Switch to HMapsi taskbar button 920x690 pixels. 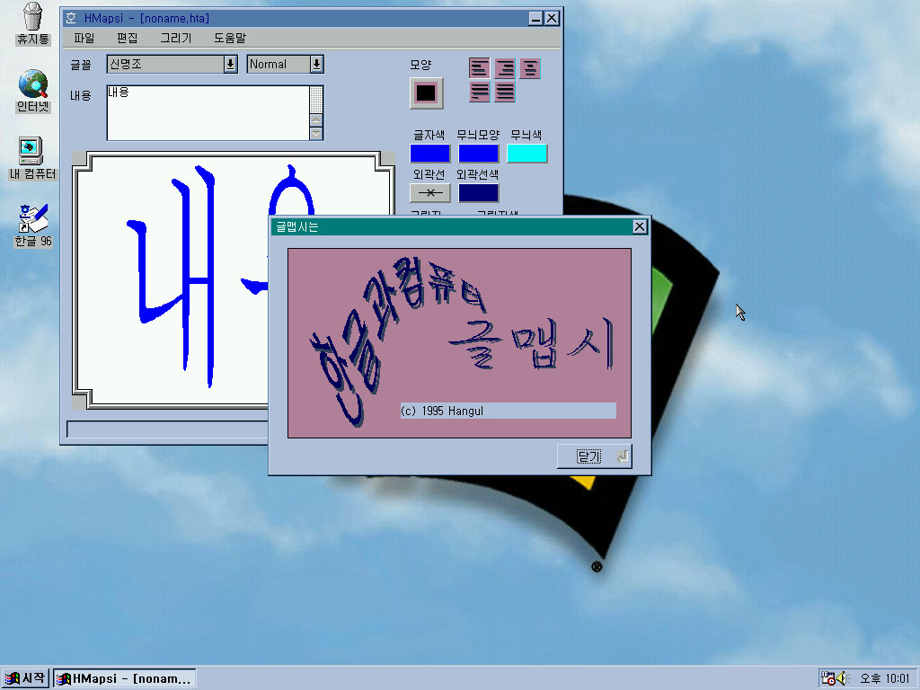(x=124, y=678)
